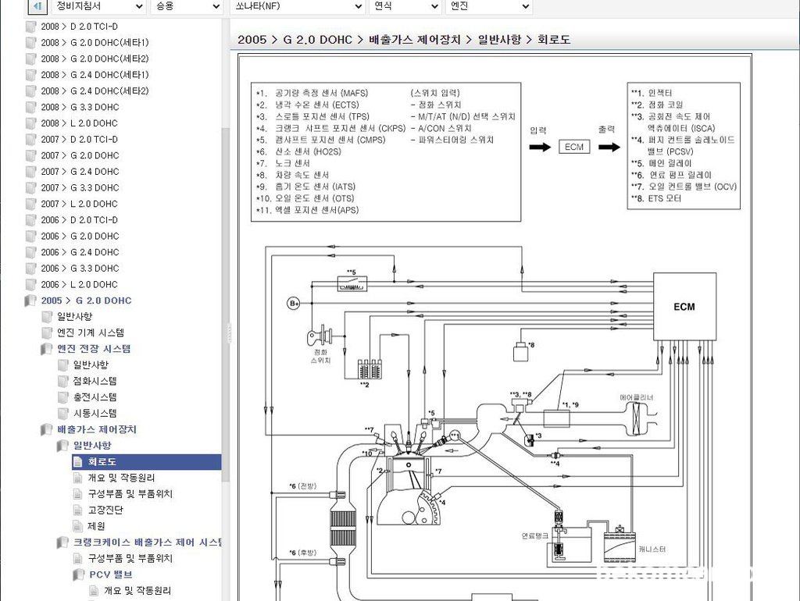Select 2006 > G 2.4 DOHC
The image size is (800, 601).
tap(80, 252)
